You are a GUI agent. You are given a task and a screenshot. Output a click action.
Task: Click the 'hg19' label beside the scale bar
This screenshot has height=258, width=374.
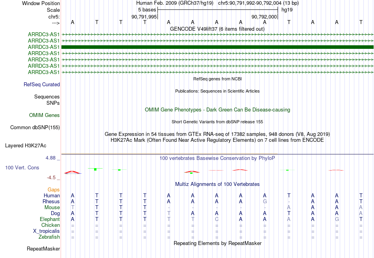(287, 10)
